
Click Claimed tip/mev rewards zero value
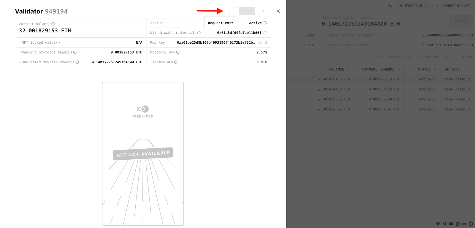[448, 35]
